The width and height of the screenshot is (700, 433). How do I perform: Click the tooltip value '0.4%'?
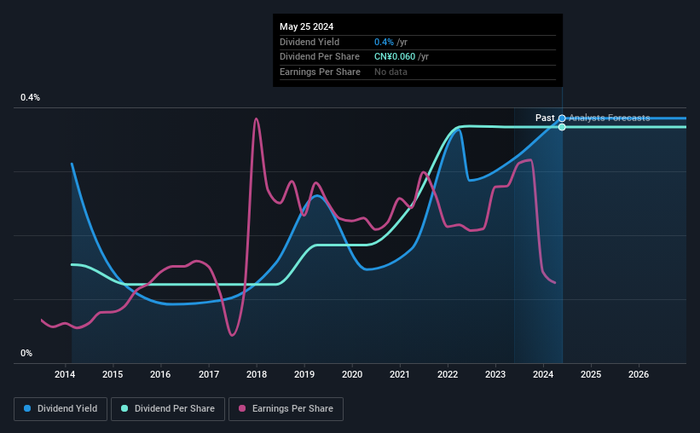pyautogui.click(x=384, y=42)
